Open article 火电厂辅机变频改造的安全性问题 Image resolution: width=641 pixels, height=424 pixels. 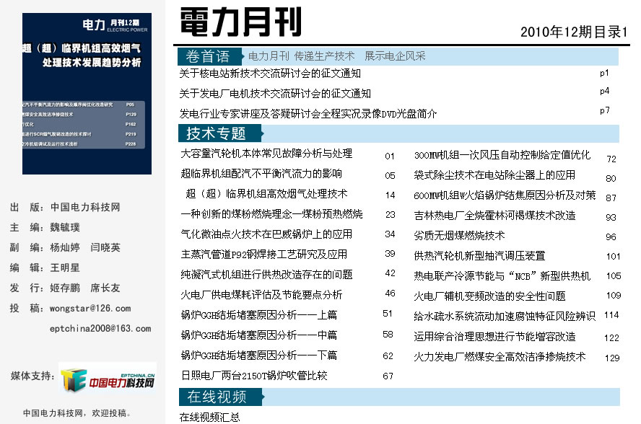click(x=489, y=296)
